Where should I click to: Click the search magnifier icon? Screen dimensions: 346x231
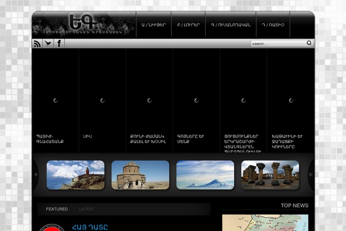[x=309, y=43]
